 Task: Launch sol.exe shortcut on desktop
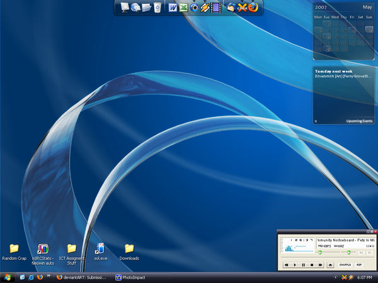101,252
